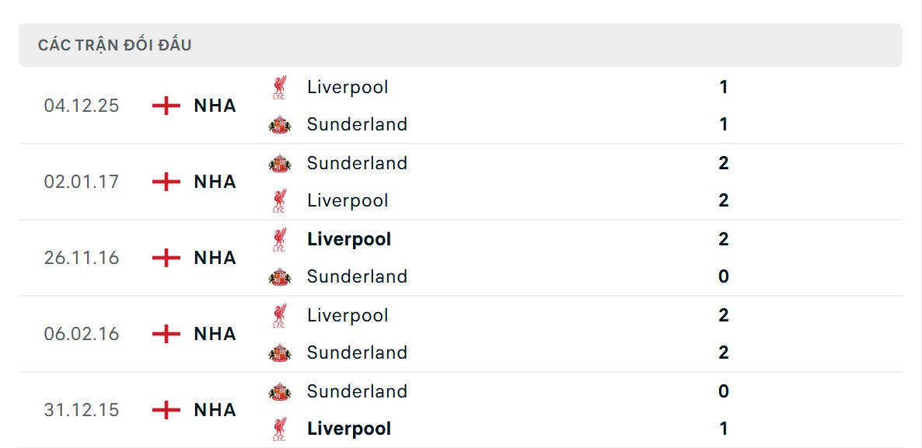
Task: Open Sunderland from the 02.01.17 fixture
Action: [x=357, y=163]
